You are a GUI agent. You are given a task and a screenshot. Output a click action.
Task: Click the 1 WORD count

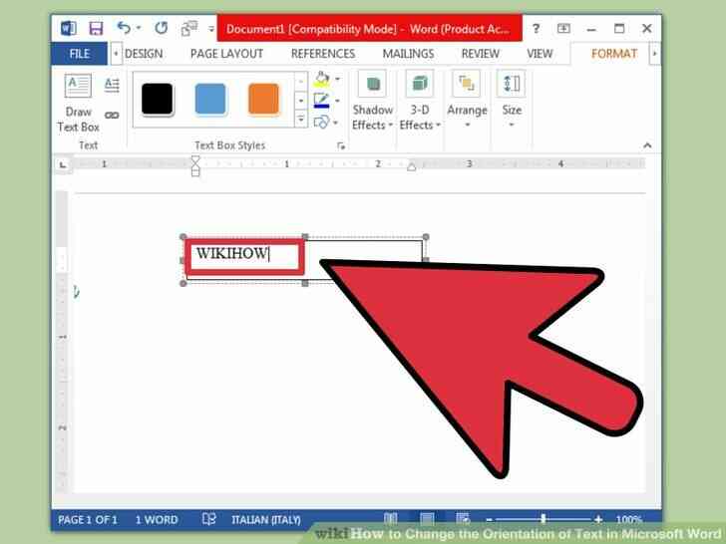click(x=157, y=520)
